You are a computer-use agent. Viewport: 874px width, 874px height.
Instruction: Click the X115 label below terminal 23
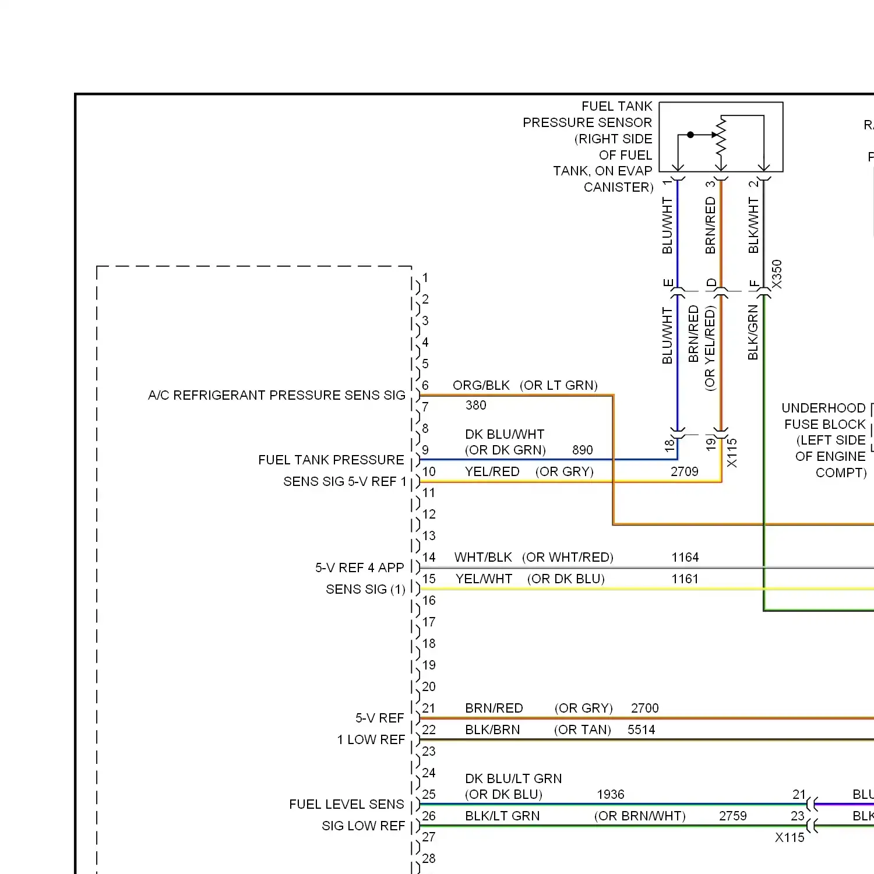point(790,837)
